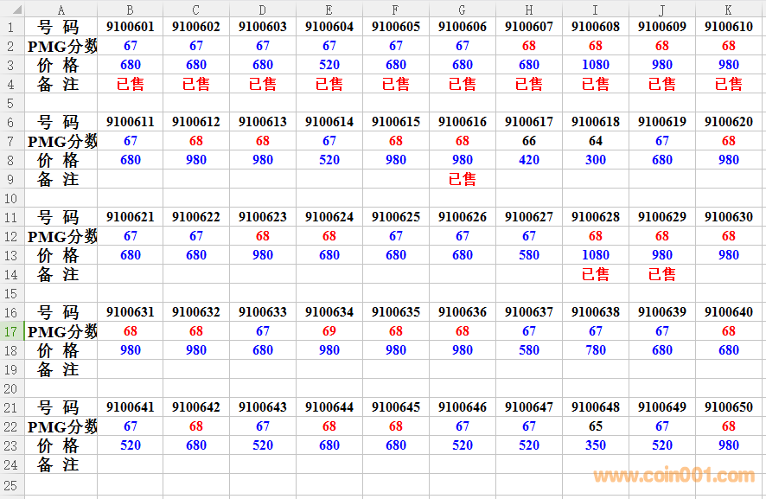Select the PMG score 64 cell
The width and height of the screenshot is (766, 499).
(596, 141)
